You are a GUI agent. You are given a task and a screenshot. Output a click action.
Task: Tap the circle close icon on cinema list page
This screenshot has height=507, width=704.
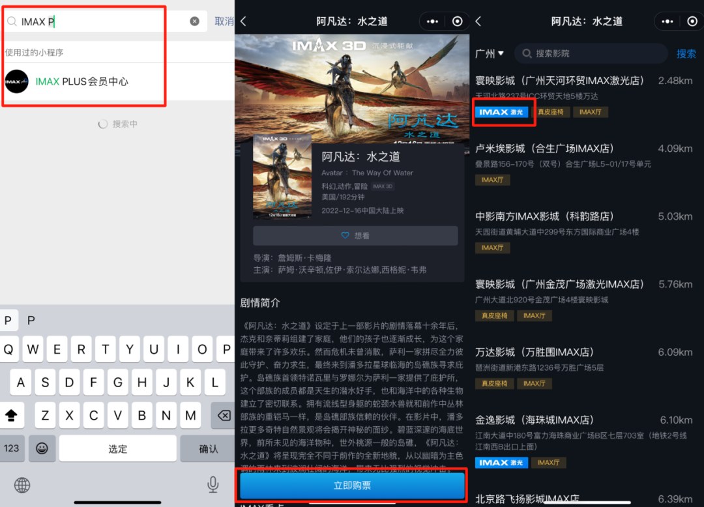pos(692,21)
